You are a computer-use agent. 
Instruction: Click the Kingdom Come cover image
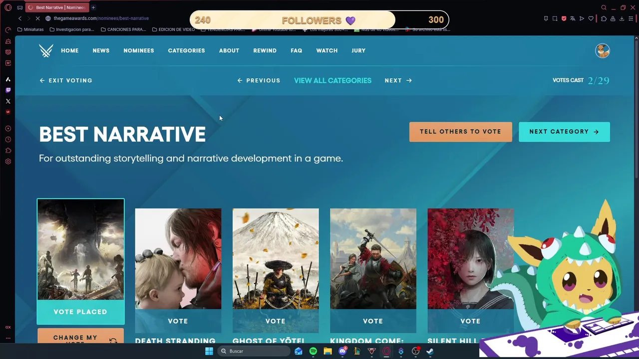point(373,259)
